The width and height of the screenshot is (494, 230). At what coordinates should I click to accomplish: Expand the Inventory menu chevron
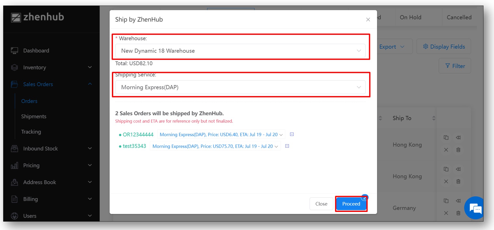pyautogui.click(x=90, y=67)
